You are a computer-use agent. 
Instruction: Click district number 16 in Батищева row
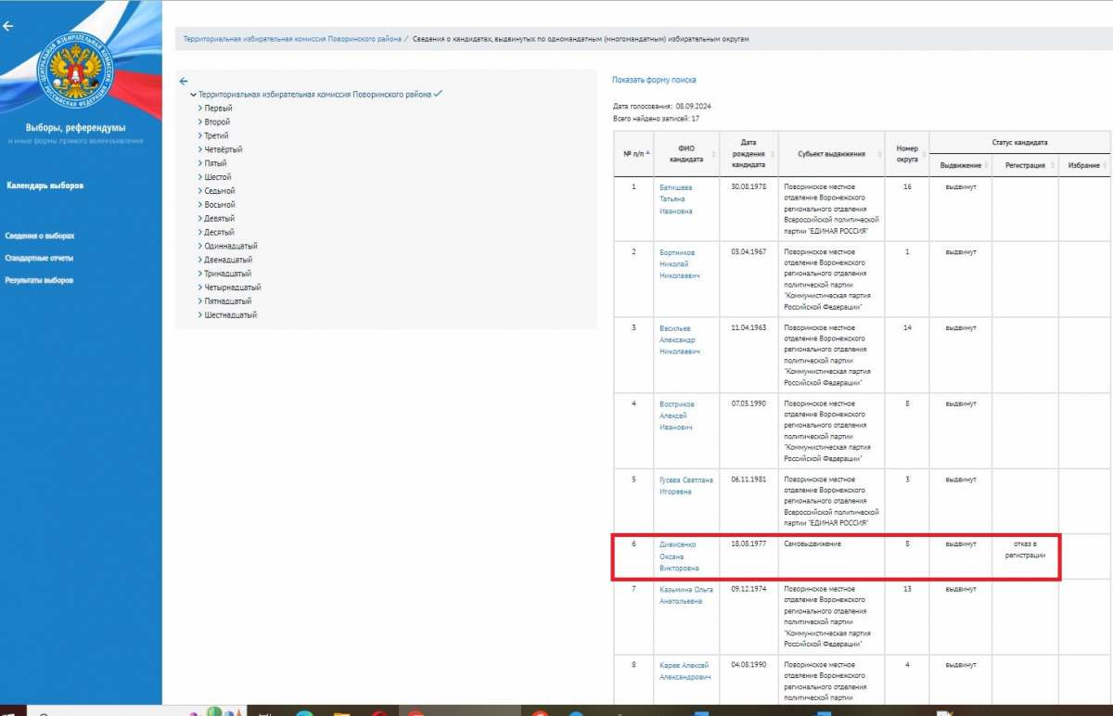(x=907, y=186)
